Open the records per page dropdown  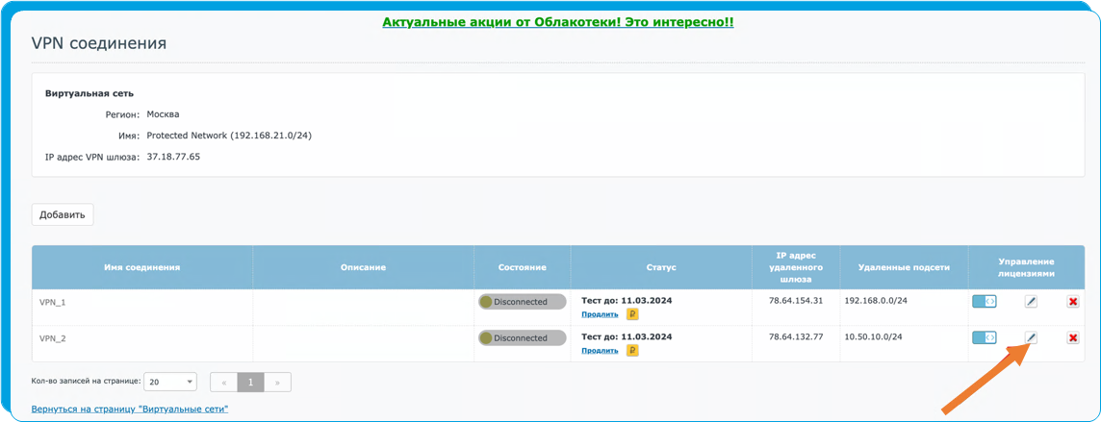[169, 382]
